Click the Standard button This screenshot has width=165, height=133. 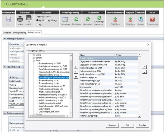(x=112, y=125)
